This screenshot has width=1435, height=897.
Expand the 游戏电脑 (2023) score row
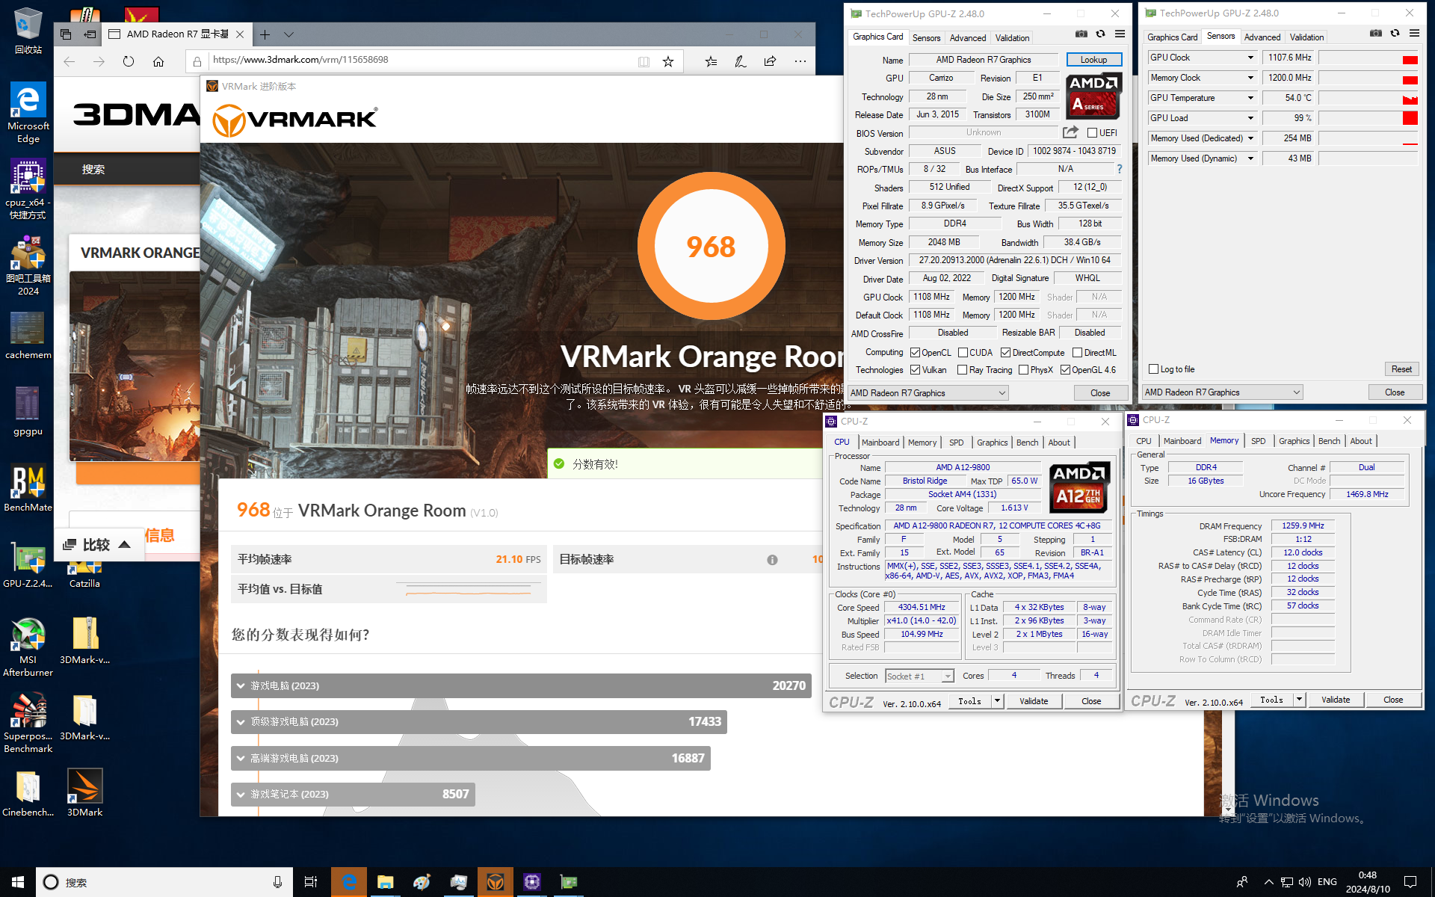[x=521, y=685]
